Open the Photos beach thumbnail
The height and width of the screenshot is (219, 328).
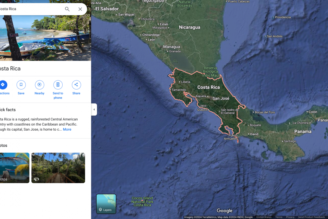pos(14,168)
